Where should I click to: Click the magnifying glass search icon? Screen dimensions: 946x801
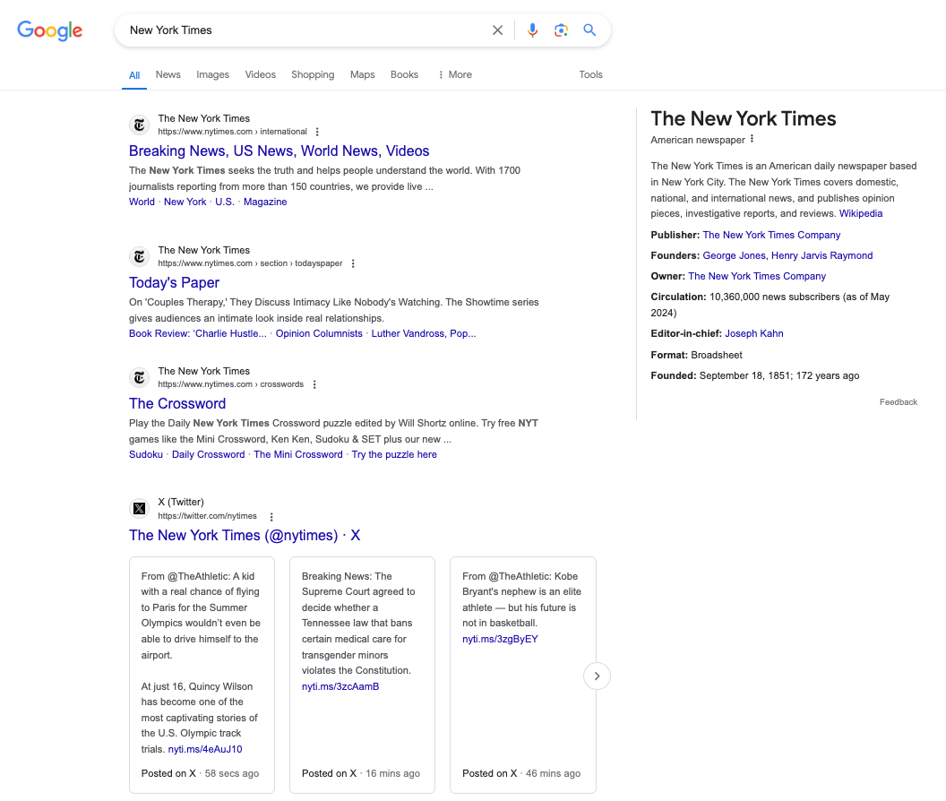click(589, 30)
